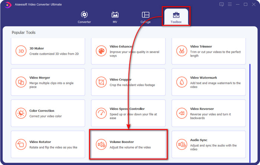The image size is (260, 165).
Task: Maximize the Aiseesoft window
Action: [246, 4]
